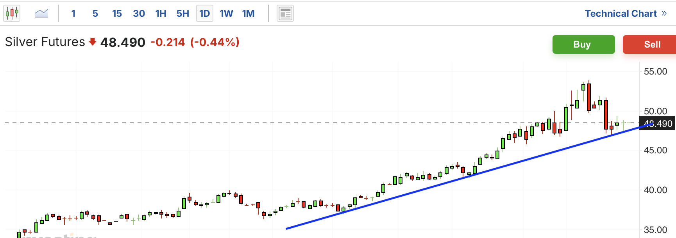This screenshot has width=676, height=238.
Task: Click the (-0.44%) percent change
Action: (215, 42)
